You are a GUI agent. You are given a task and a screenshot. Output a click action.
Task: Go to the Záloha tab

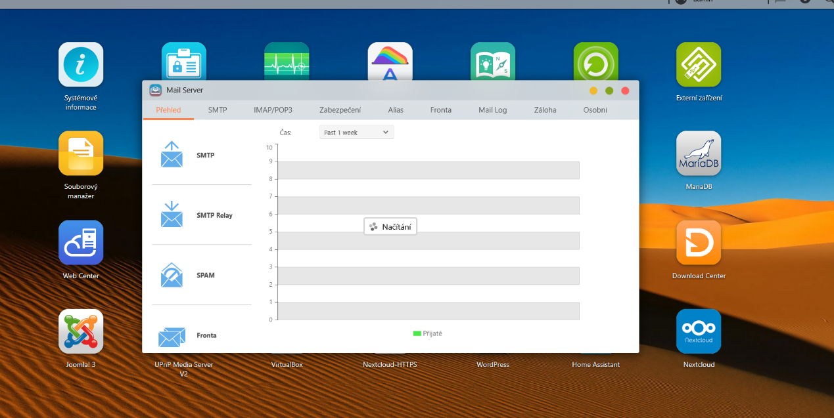click(545, 110)
